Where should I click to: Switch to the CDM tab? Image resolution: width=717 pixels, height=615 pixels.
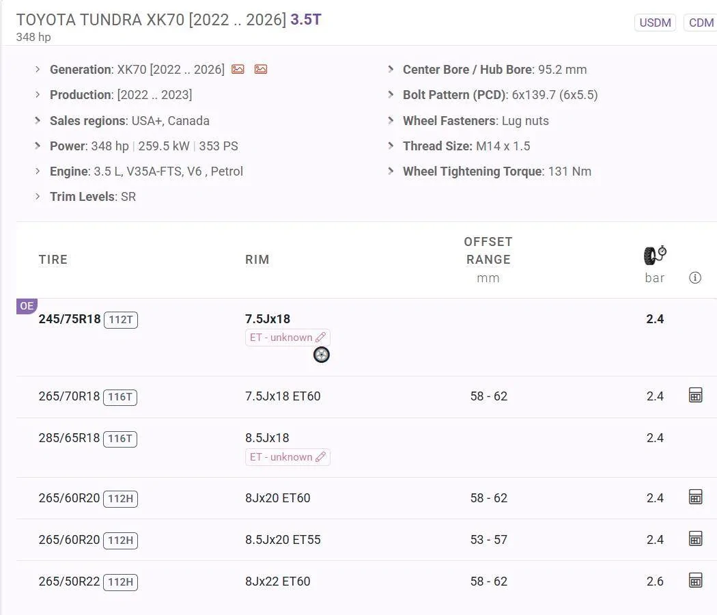click(701, 23)
